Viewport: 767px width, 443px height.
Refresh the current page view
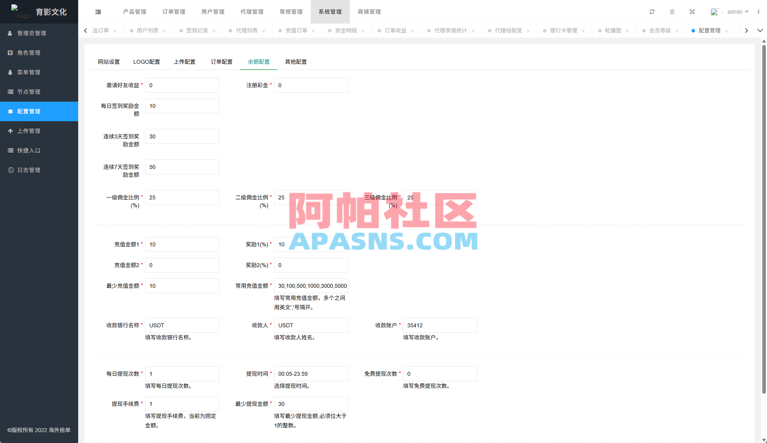click(652, 12)
